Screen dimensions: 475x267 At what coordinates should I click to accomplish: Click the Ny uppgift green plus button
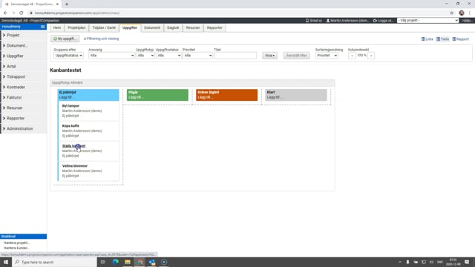tap(65, 39)
